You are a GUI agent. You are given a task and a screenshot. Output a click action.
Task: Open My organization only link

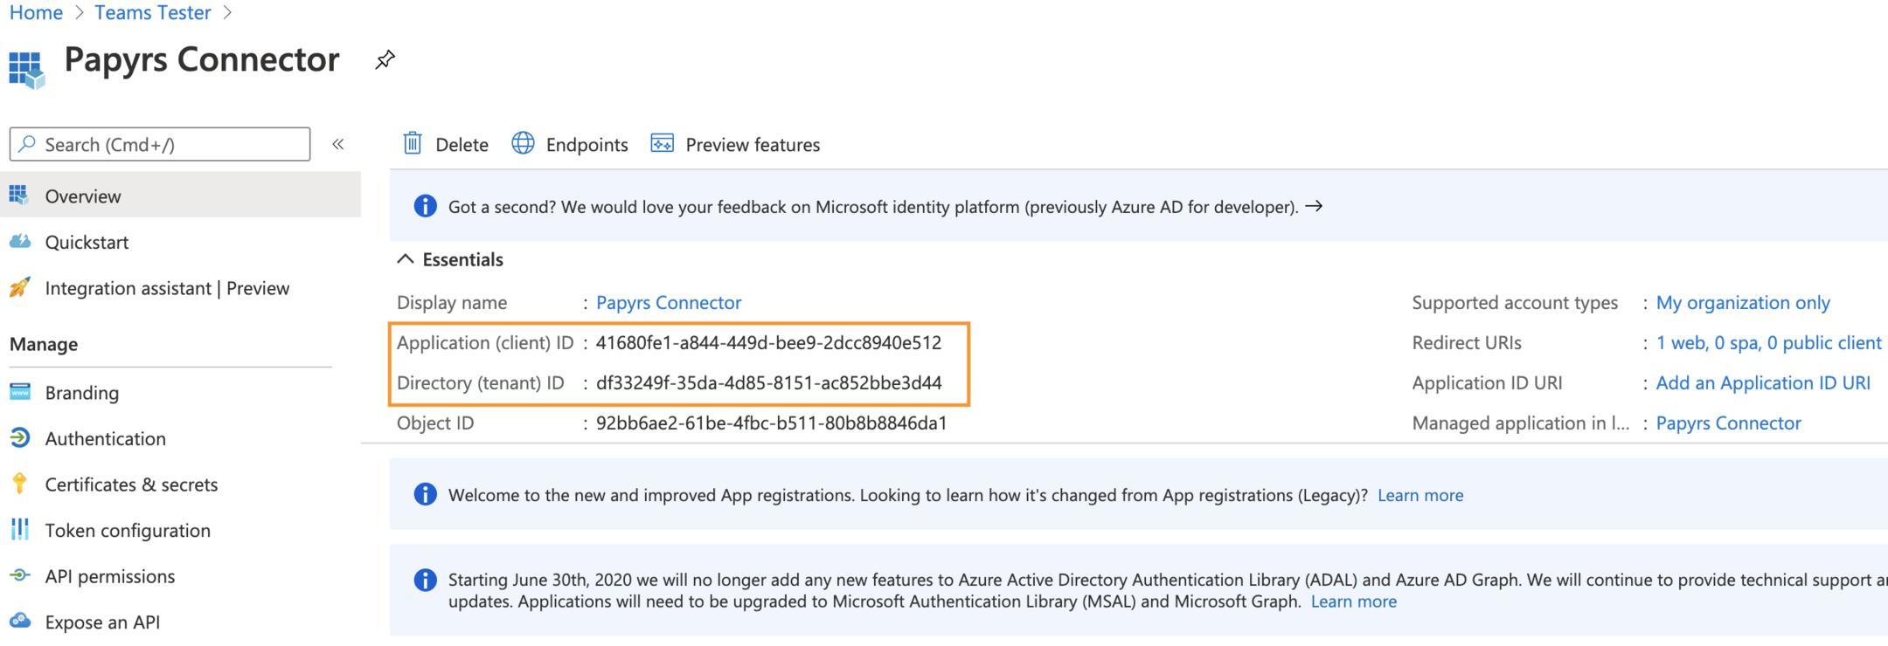(x=1743, y=302)
